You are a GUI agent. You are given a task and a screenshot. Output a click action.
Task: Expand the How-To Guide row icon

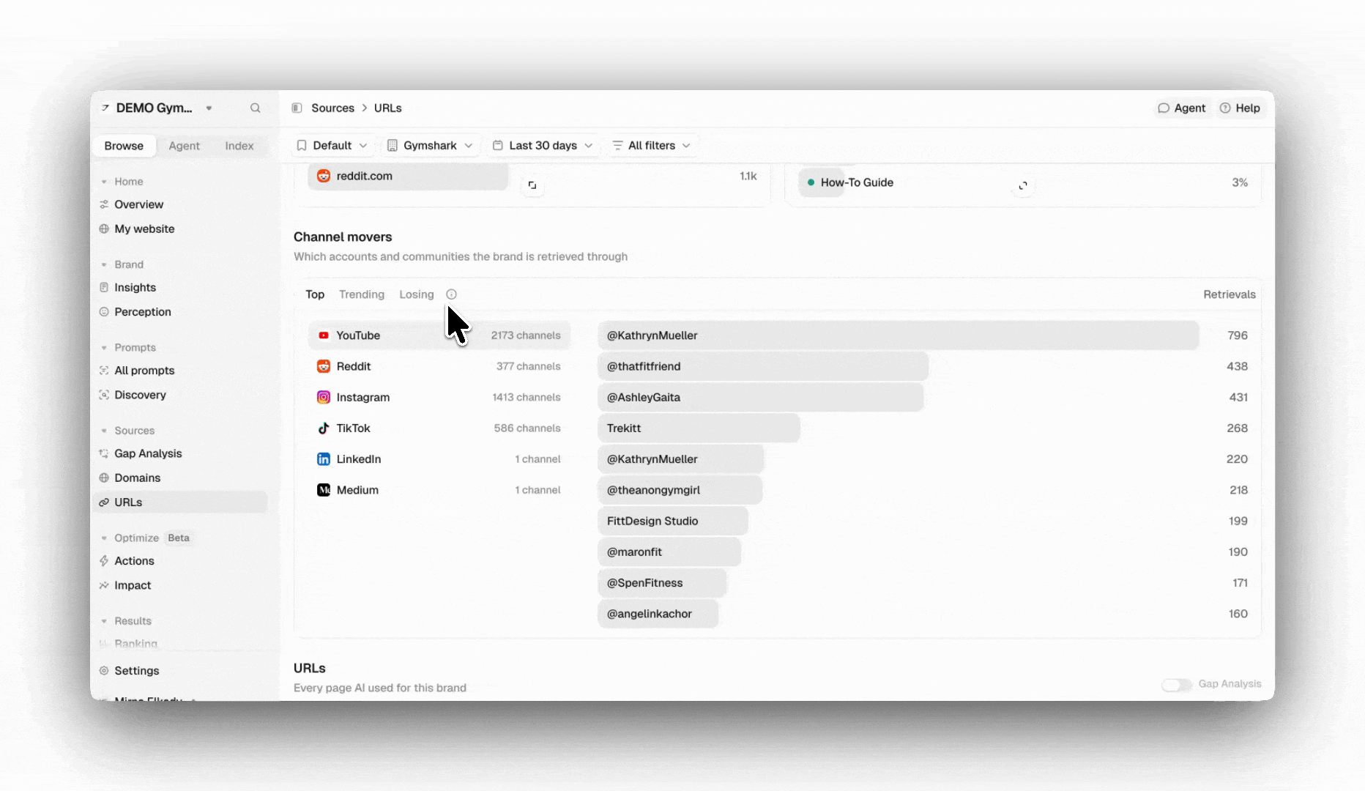(1023, 185)
